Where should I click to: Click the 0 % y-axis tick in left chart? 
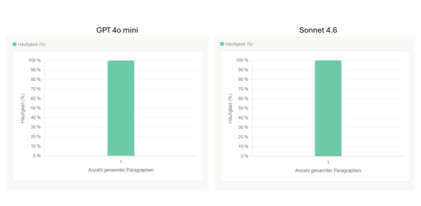point(37,156)
